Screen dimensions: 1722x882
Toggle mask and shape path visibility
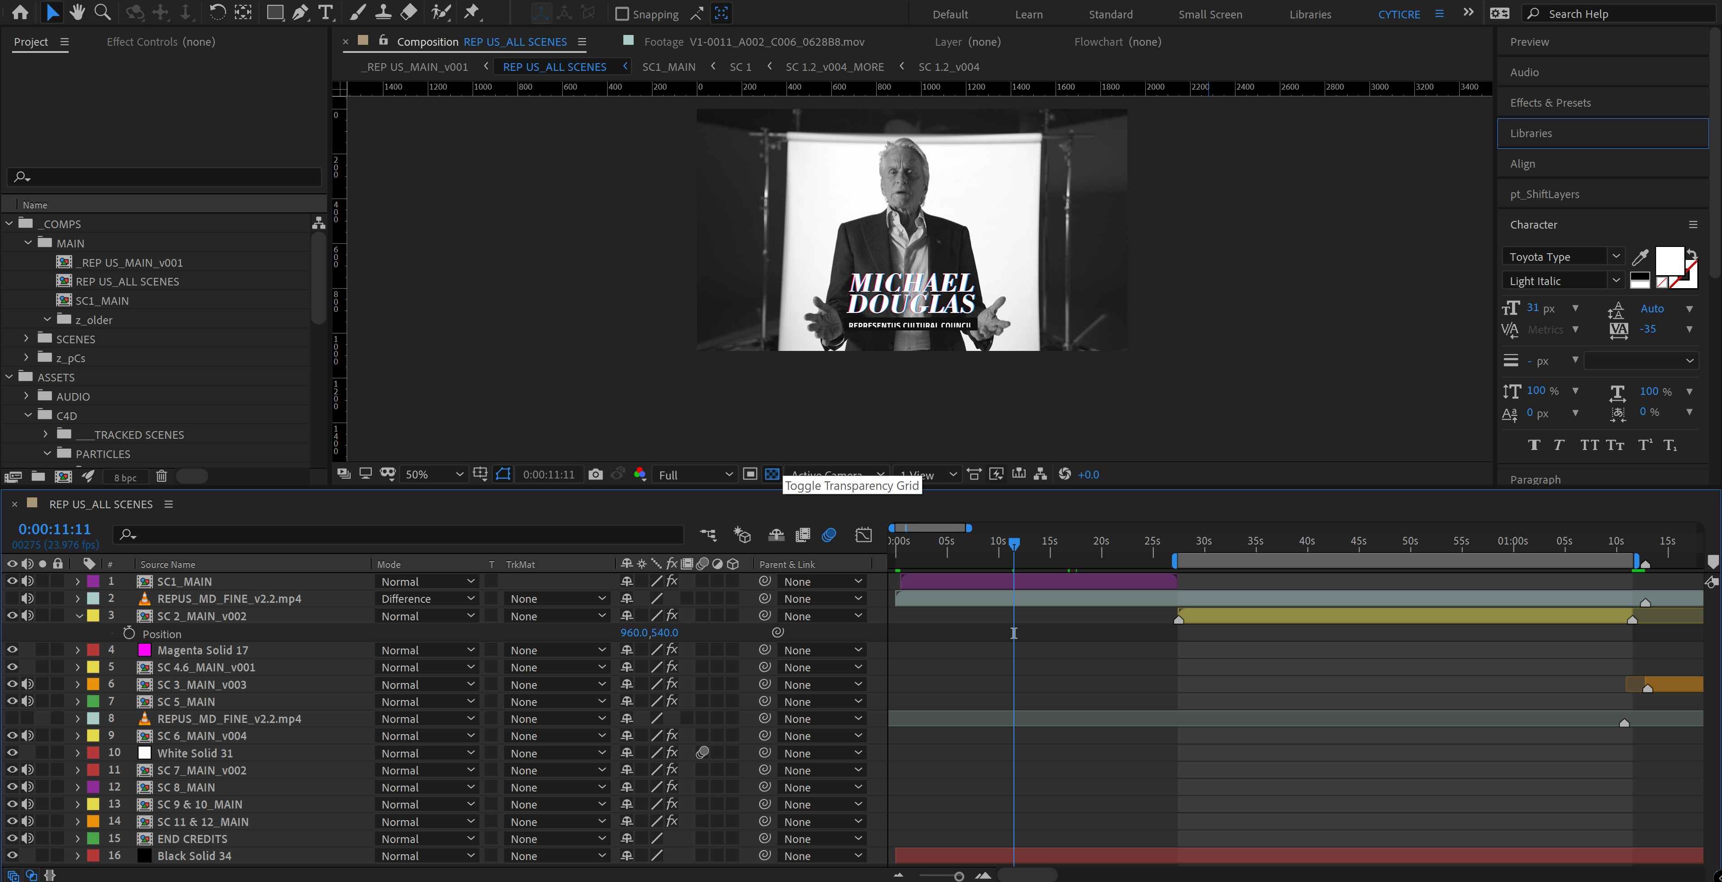pyautogui.click(x=503, y=474)
